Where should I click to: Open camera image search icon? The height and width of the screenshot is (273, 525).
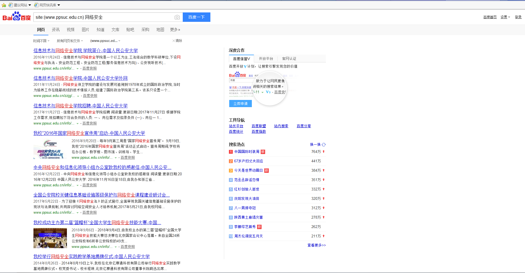click(x=177, y=17)
